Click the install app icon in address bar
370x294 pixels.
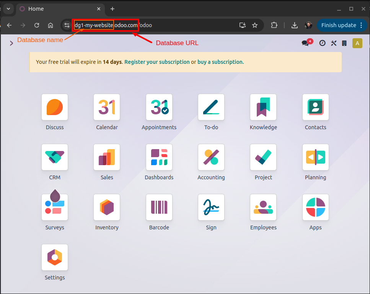coord(243,25)
